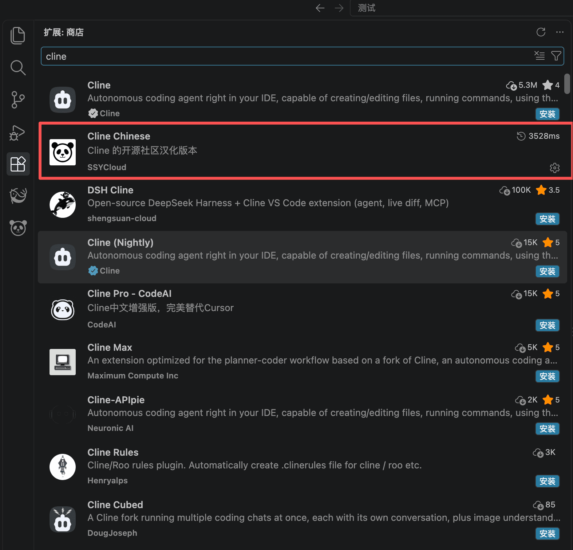The image size is (573, 550).
Task: Click the DSH Cline description about DeepSeek Harness
Action: (268, 203)
